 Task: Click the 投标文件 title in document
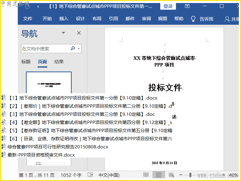click(x=165, y=87)
